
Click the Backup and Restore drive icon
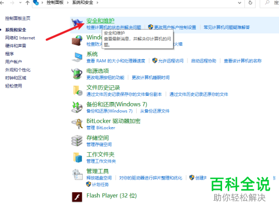click(77, 107)
